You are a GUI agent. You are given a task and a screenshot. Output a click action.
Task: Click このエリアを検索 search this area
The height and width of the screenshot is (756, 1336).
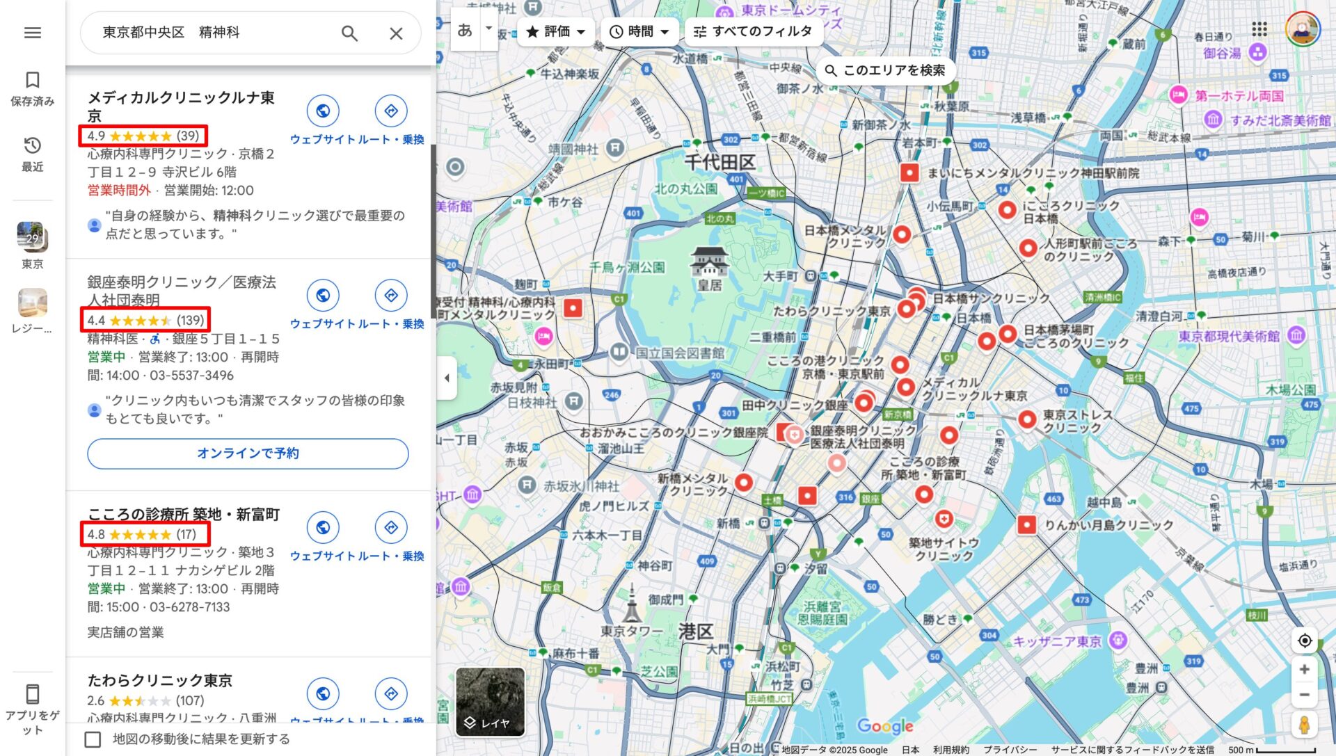tap(884, 70)
